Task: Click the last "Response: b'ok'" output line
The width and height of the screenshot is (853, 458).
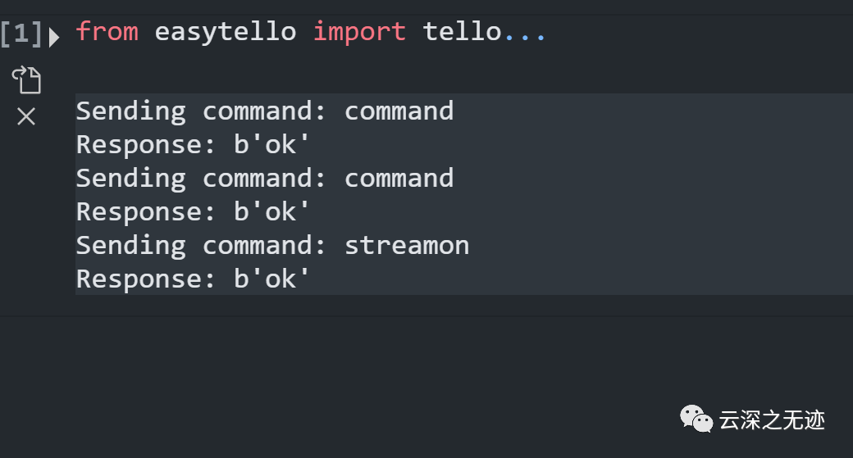Action: tap(194, 279)
